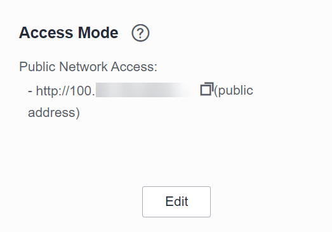
Task: Click the "(public" text after the copy icon
Action: click(234, 91)
